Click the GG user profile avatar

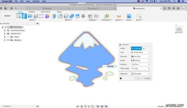click(183, 8)
